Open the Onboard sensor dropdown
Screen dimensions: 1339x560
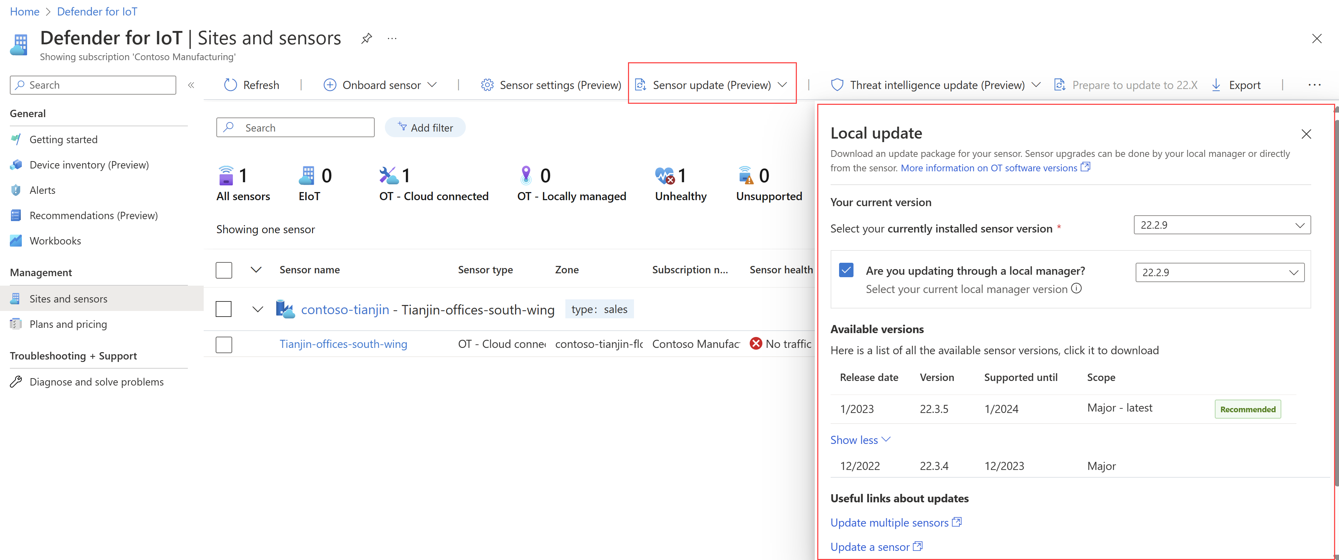380,85
